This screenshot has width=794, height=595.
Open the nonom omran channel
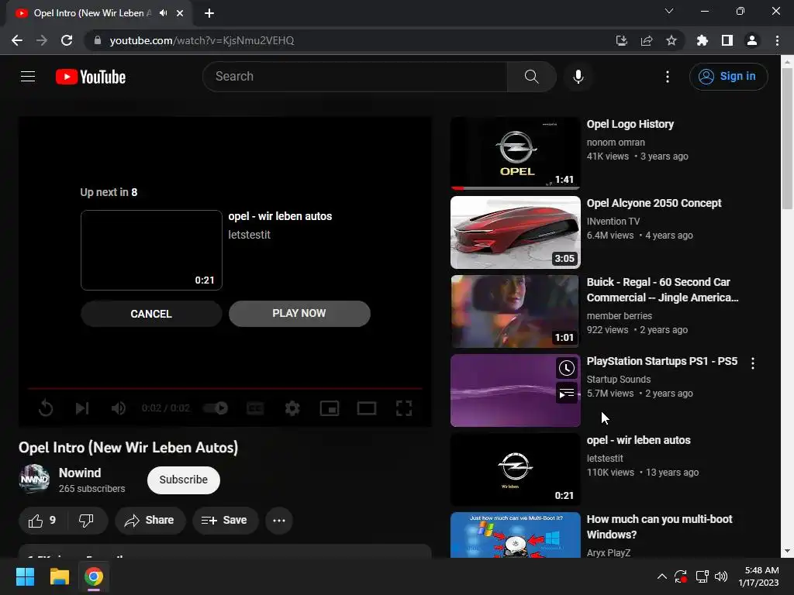[616, 143]
